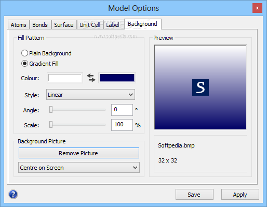
Task: Close the Model Options dialog
Action: coord(257,8)
